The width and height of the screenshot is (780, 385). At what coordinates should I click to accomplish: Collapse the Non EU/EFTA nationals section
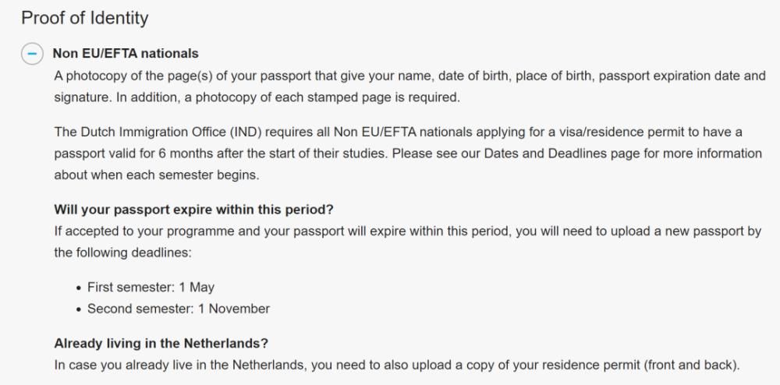coord(31,55)
